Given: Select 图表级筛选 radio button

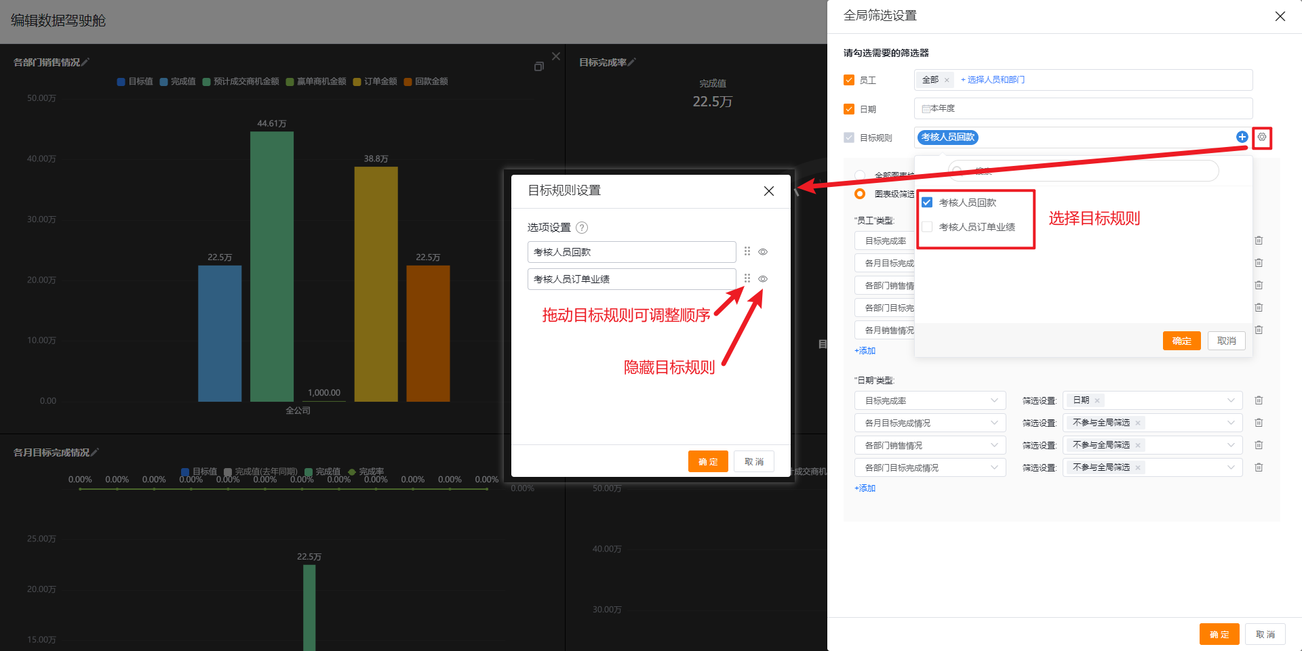Looking at the screenshot, I should [860, 194].
